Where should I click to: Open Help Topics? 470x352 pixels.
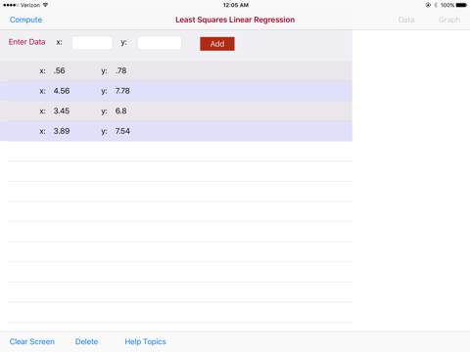[145, 341]
